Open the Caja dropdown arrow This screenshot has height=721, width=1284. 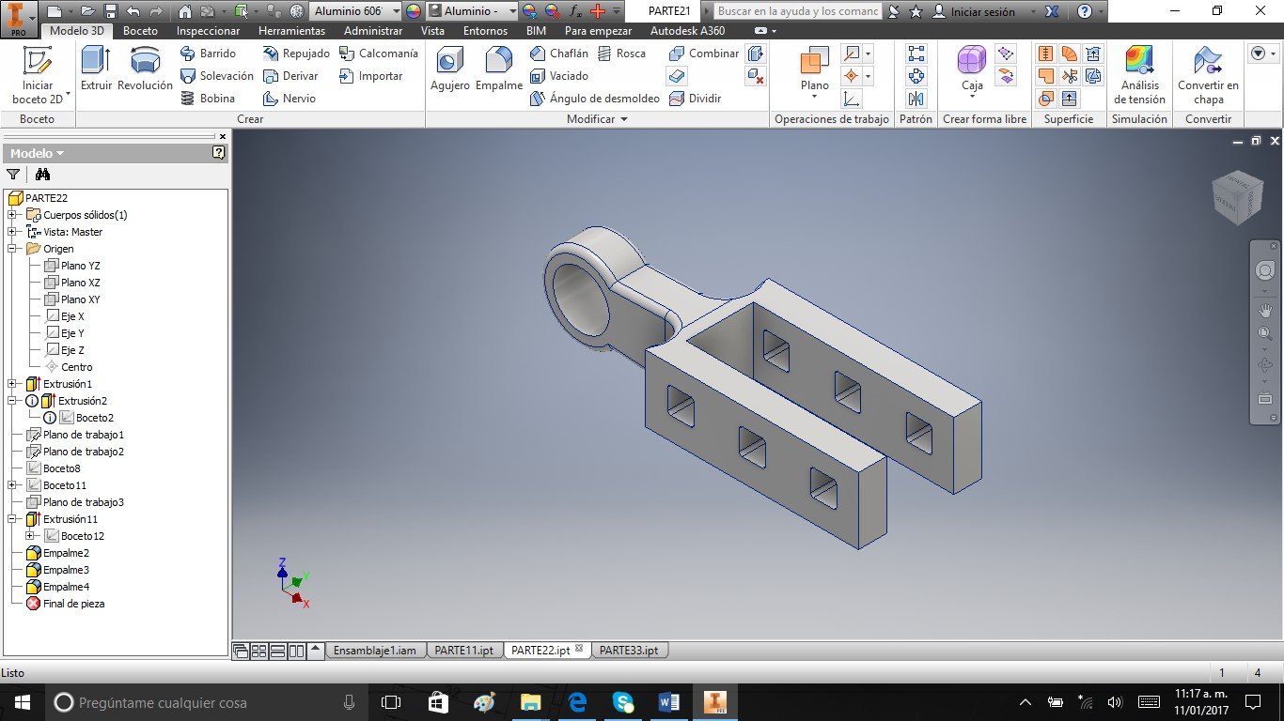tap(972, 98)
